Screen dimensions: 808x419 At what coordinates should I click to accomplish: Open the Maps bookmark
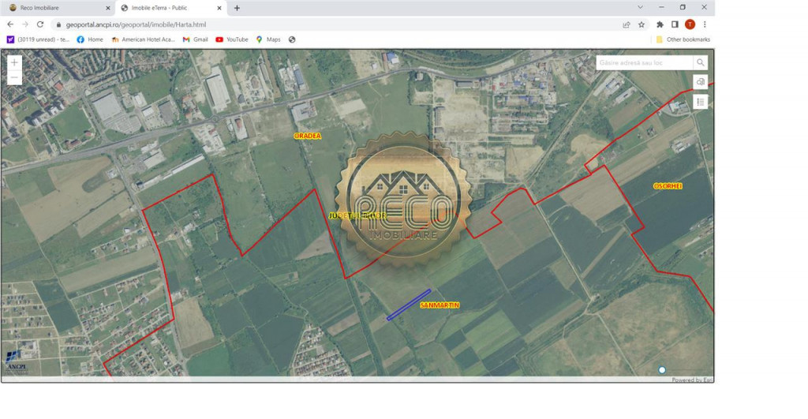[x=268, y=39]
